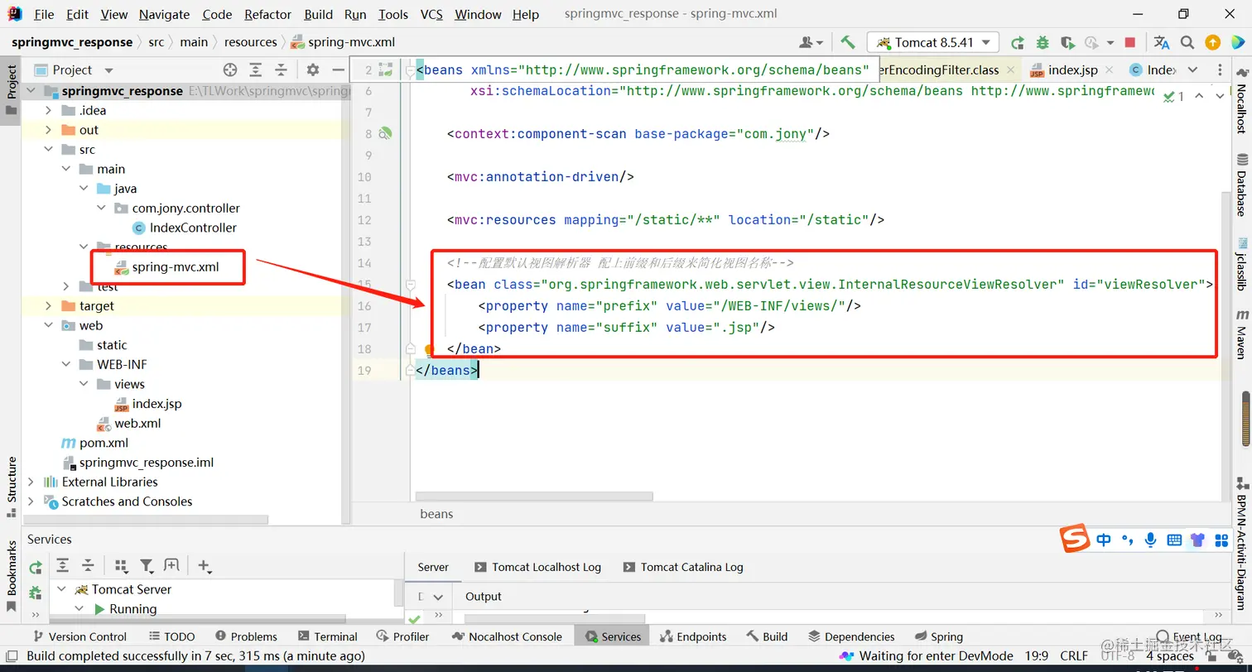Stop the running Tomcat with red square

click(x=1130, y=42)
